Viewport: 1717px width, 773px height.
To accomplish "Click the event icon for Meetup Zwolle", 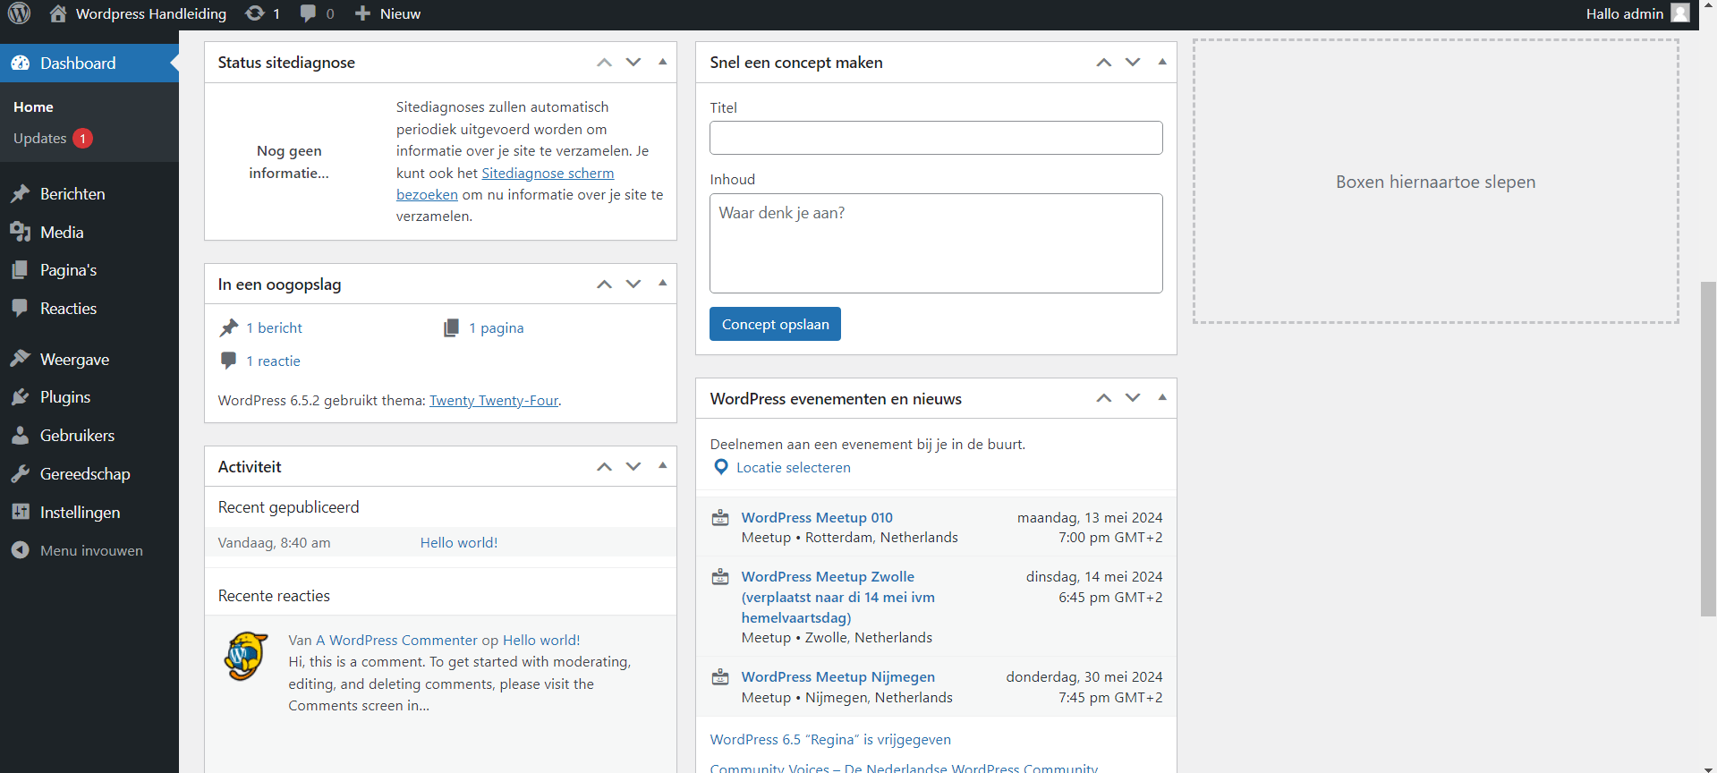I will (x=720, y=577).
